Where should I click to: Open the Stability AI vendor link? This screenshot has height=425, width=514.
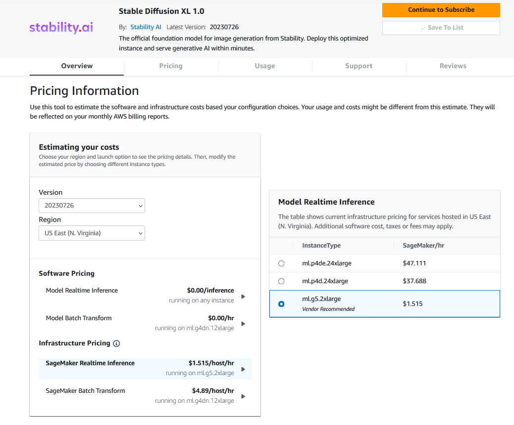click(x=146, y=27)
